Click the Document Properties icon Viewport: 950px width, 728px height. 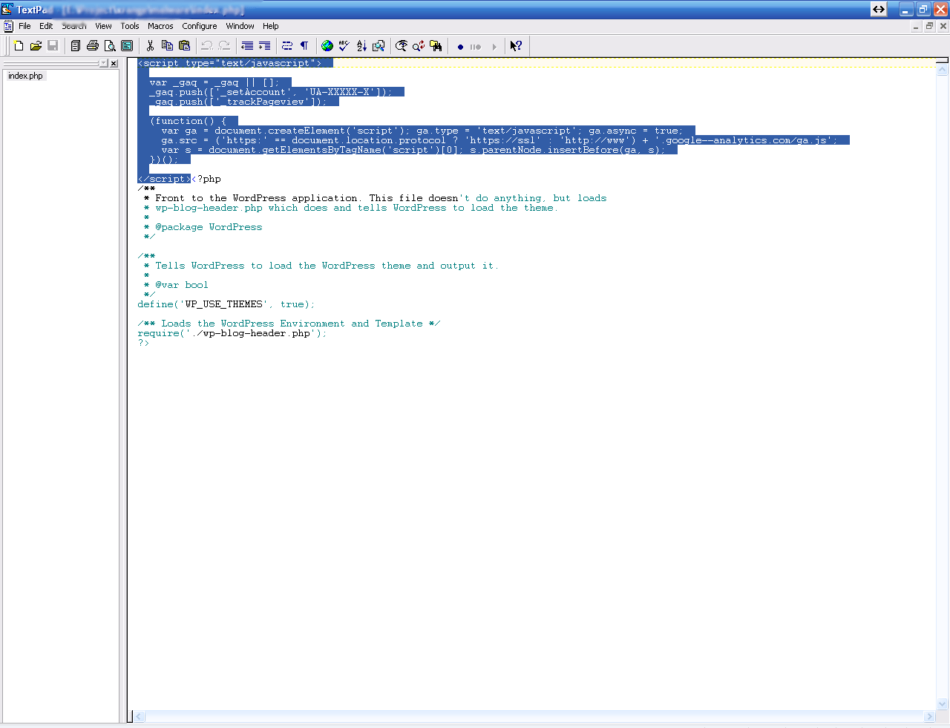[x=127, y=46]
